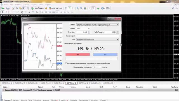Viewport: 179px width, 101px height.
Task: Switch timeframe to W1
Action: [x=68, y=12]
